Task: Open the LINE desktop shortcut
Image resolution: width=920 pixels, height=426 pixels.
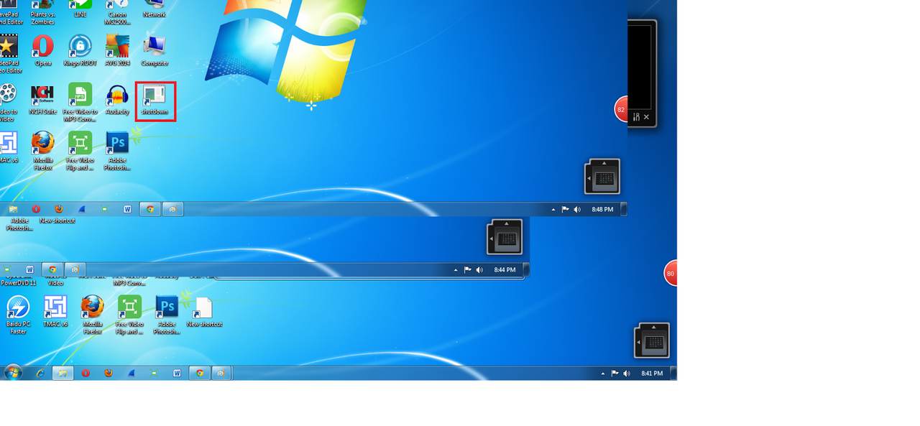Action: click(80, 9)
